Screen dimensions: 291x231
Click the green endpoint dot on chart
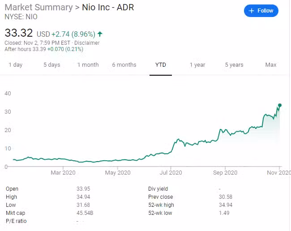point(280,105)
